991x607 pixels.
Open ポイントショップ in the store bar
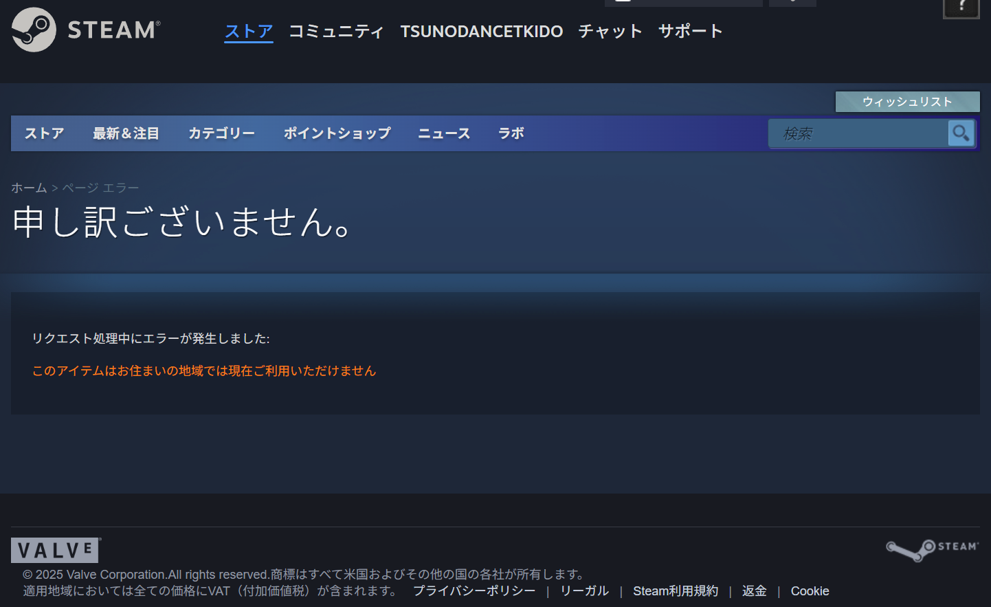click(x=337, y=133)
